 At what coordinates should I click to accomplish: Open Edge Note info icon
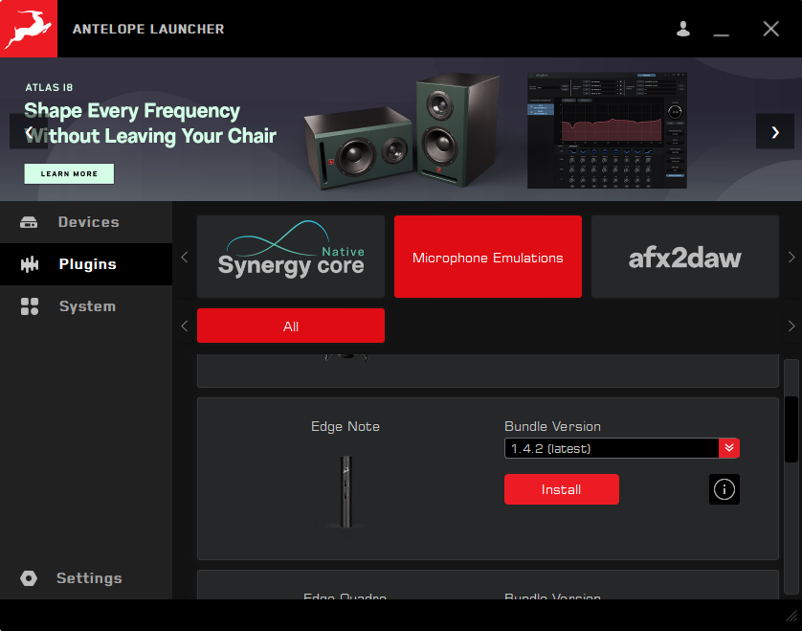[x=724, y=489]
